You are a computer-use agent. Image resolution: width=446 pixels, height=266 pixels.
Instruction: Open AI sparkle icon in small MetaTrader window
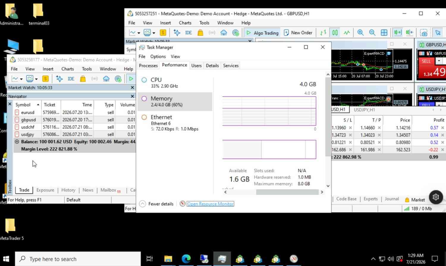[59, 79]
